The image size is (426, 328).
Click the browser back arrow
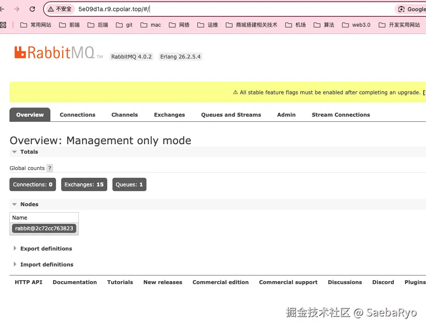pos(2,9)
